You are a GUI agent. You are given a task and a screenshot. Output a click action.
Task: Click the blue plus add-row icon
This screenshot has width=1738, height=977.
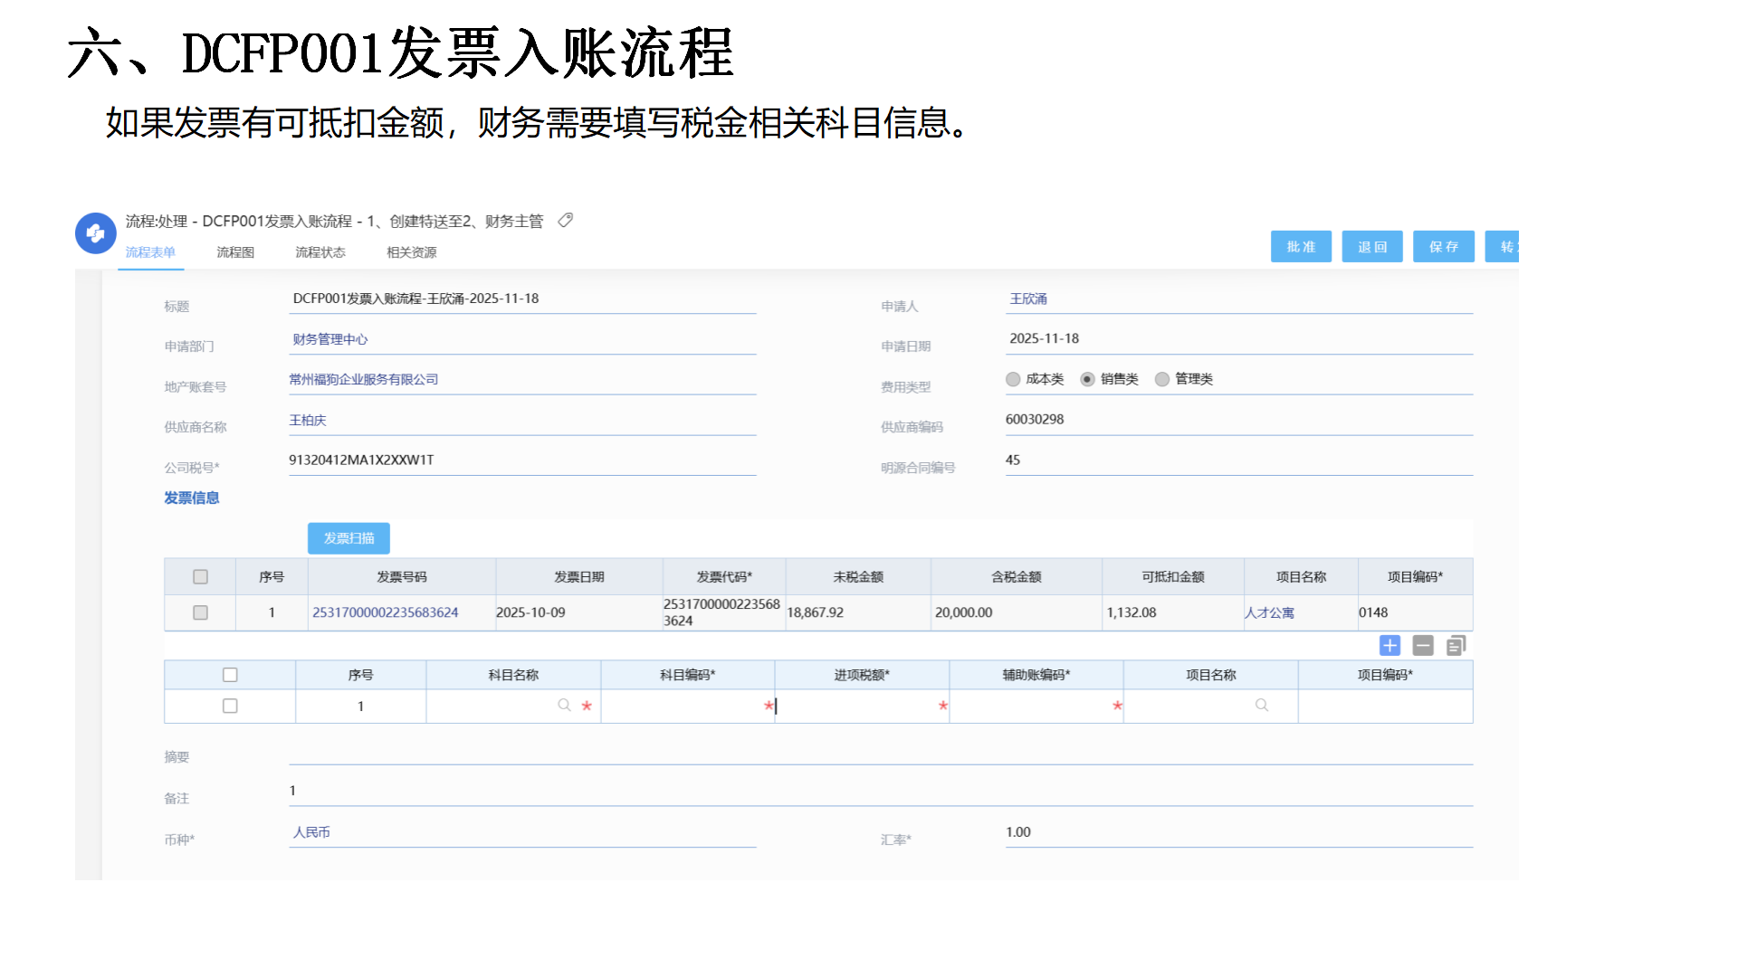pos(1389,645)
